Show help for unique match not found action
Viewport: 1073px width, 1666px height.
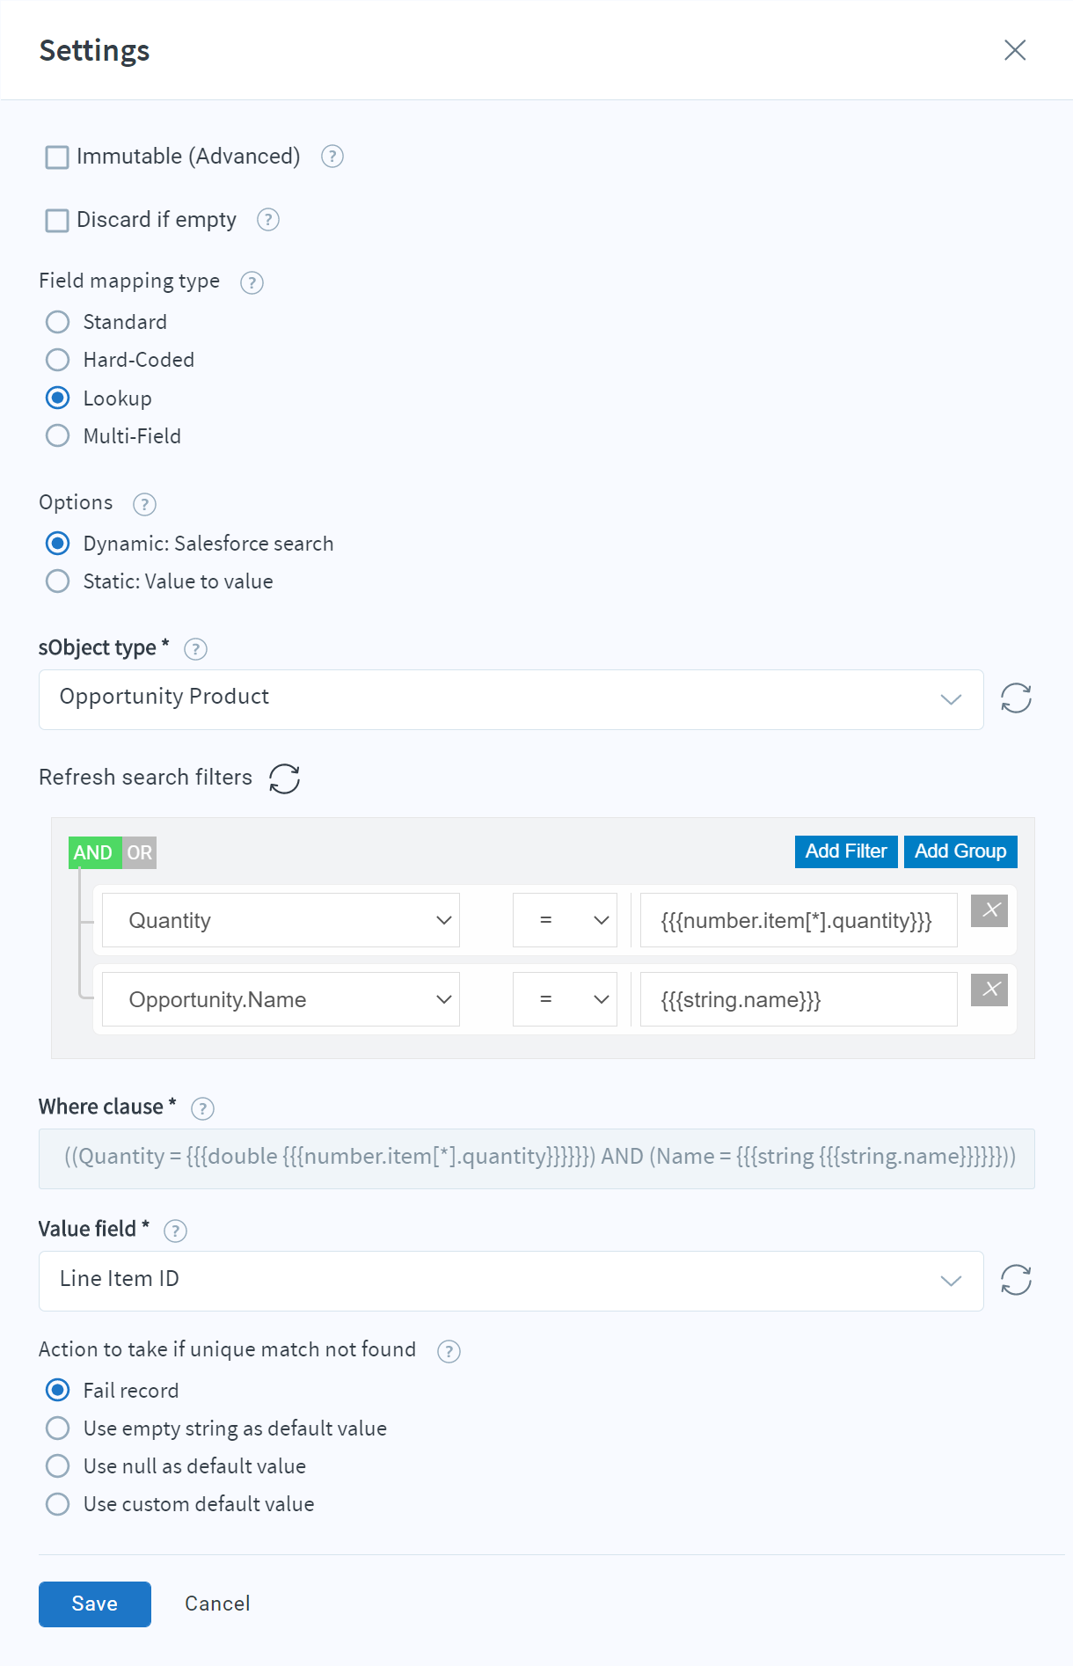[x=449, y=1351]
